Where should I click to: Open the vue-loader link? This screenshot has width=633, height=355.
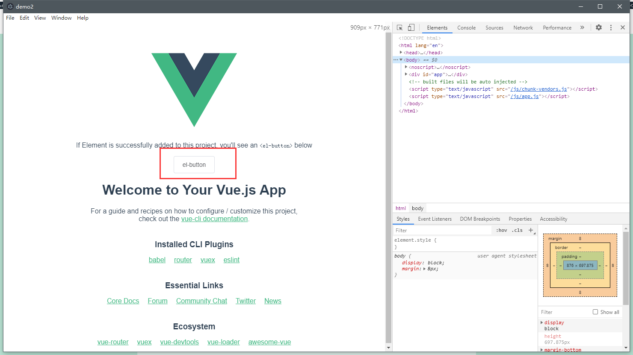coord(224,342)
